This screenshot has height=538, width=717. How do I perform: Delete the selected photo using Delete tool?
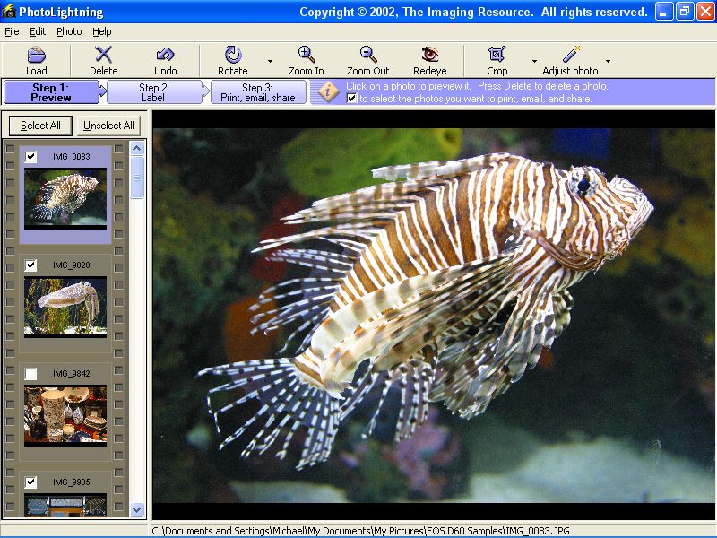tap(104, 56)
